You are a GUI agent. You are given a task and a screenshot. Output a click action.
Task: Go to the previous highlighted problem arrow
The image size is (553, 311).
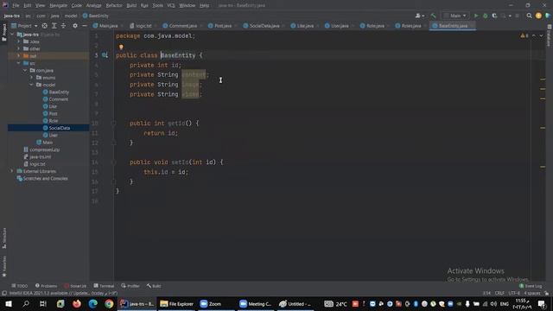(534, 35)
